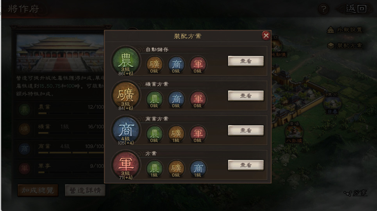Click the 分享 share icon

point(355,193)
